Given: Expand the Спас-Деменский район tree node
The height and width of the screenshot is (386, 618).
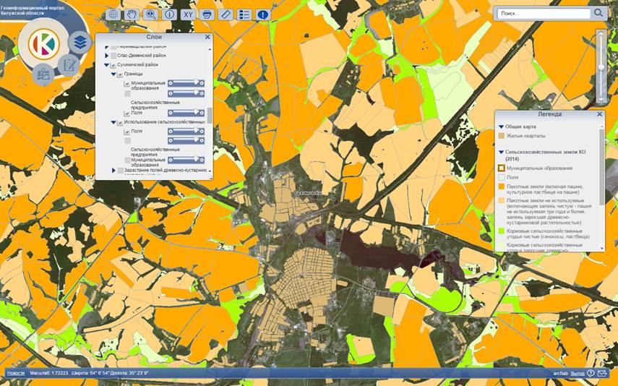Looking at the screenshot, I should (106, 56).
